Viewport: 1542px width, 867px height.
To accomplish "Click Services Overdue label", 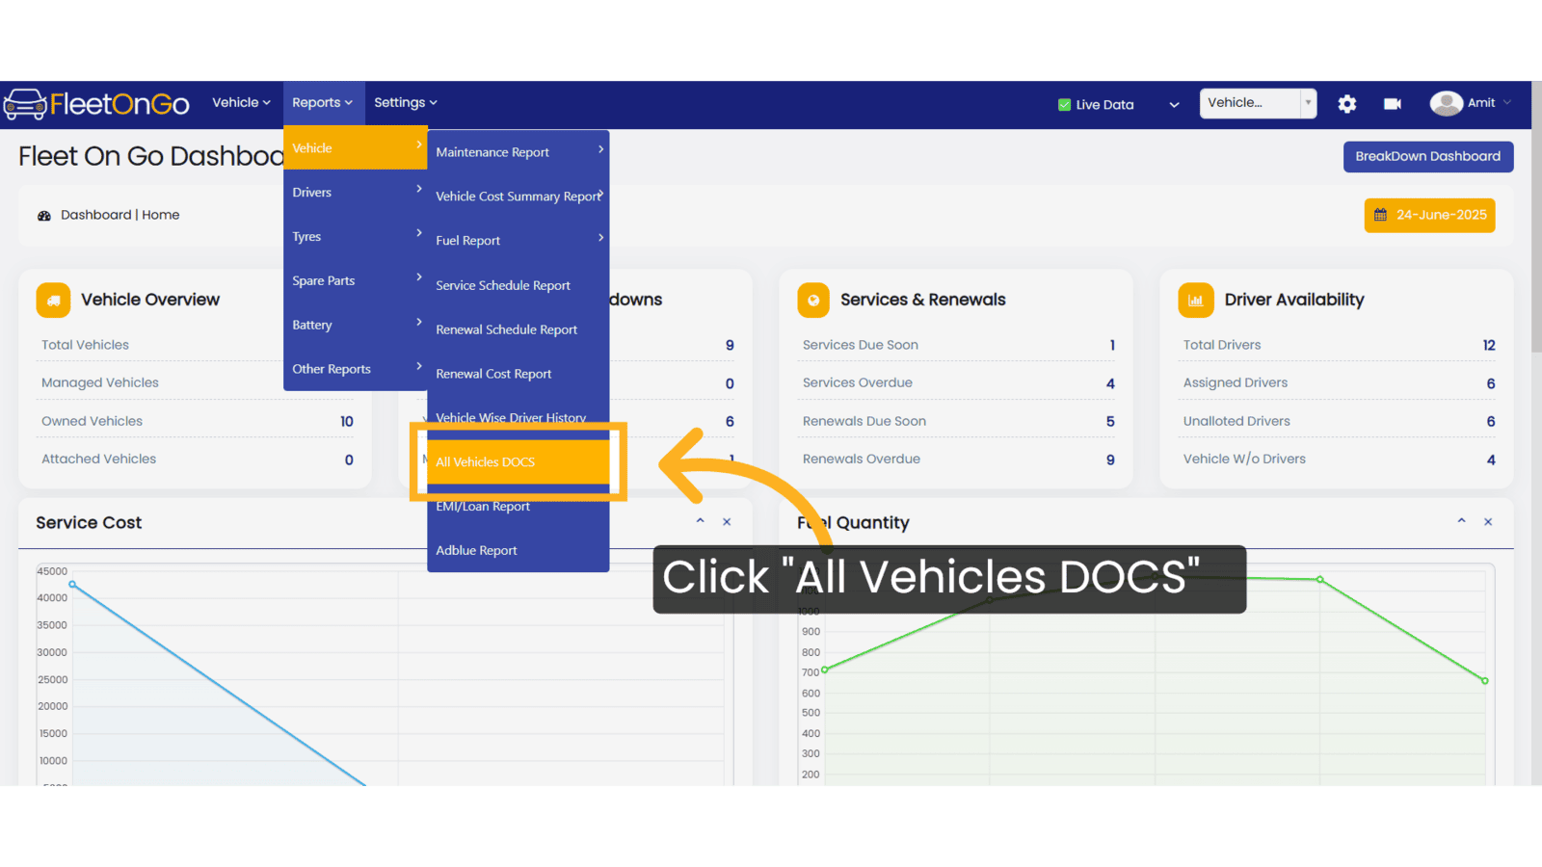I will click(x=858, y=382).
